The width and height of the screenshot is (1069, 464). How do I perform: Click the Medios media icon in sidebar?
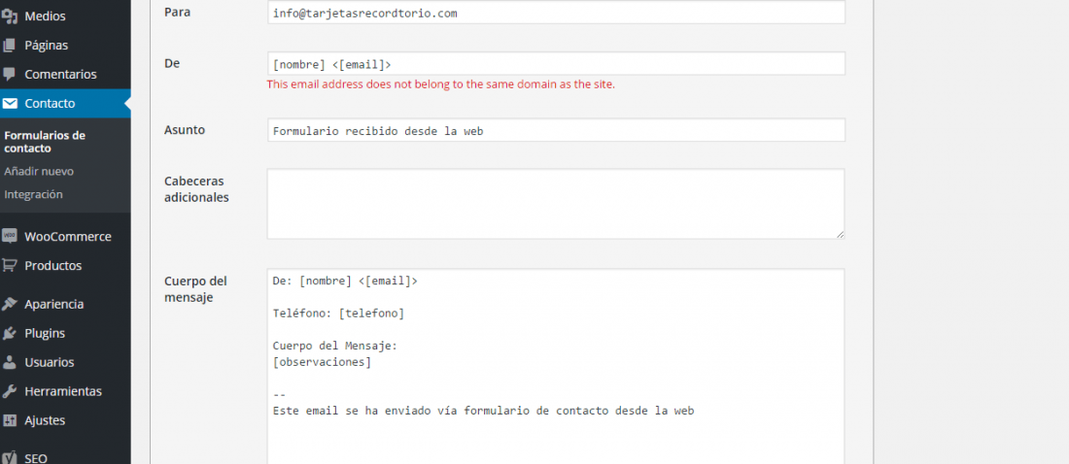(x=10, y=16)
